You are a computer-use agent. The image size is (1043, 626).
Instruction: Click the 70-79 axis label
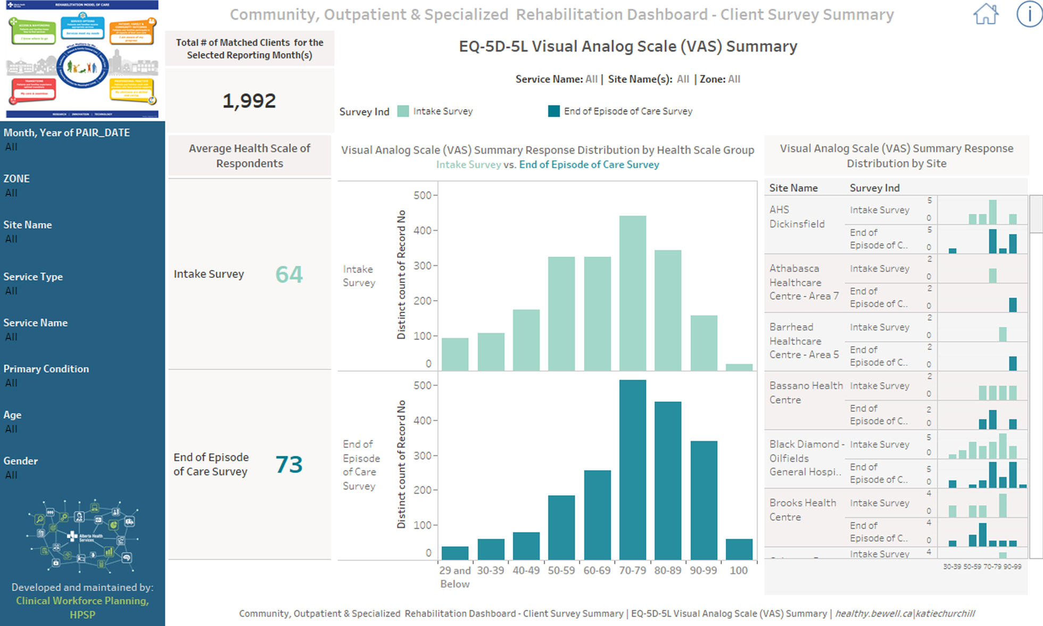(633, 570)
